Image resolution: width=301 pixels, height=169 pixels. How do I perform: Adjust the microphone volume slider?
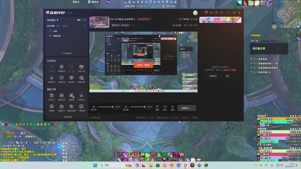tap(105, 107)
